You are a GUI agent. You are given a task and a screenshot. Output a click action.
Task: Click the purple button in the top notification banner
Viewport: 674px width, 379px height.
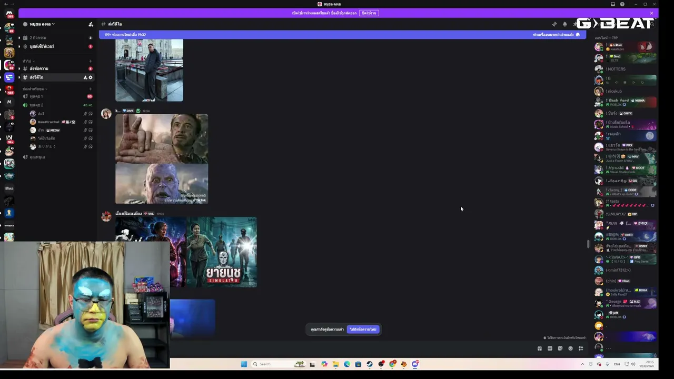point(369,13)
